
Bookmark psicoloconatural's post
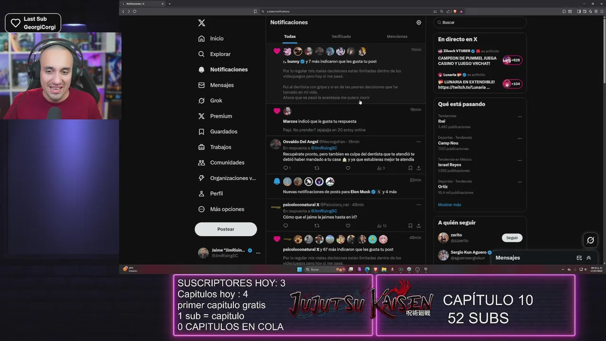tap(410, 226)
